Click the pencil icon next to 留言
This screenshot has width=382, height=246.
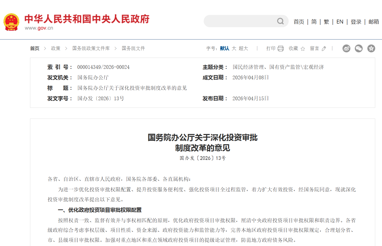click(x=324, y=48)
